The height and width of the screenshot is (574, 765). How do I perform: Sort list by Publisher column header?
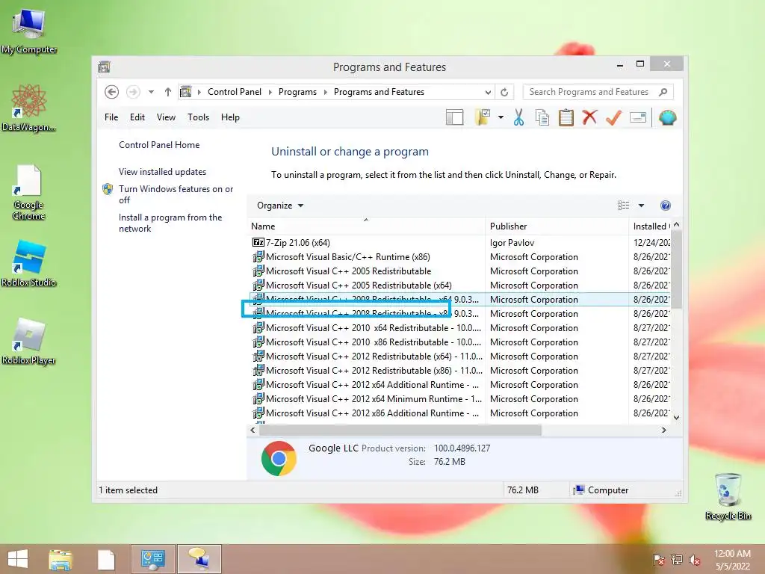[x=557, y=226]
